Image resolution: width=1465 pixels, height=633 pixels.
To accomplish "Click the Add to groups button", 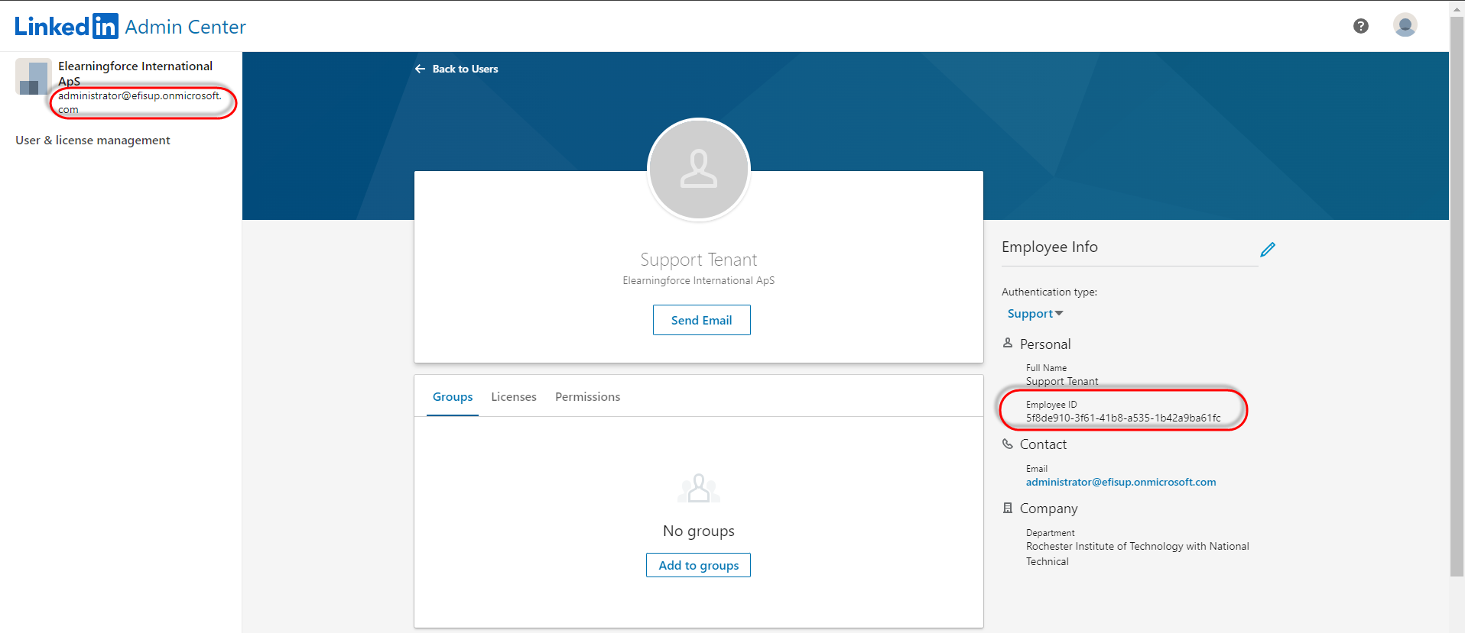I will pos(699,565).
